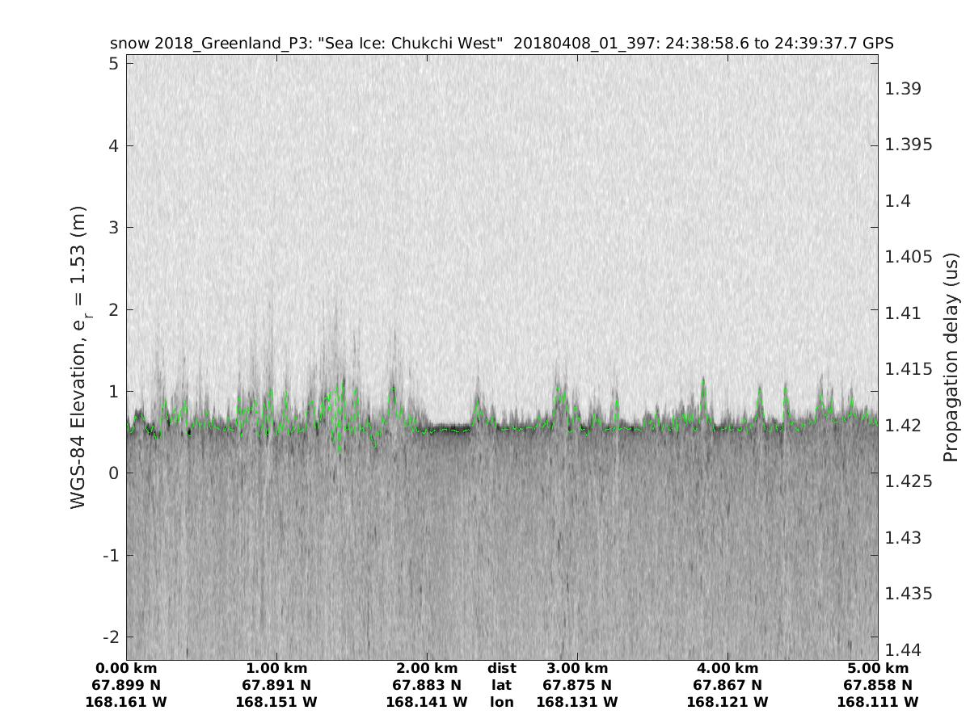The image size is (970, 727).
Task: Select the 3.00 km distance tick label
Action: click(577, 669)
